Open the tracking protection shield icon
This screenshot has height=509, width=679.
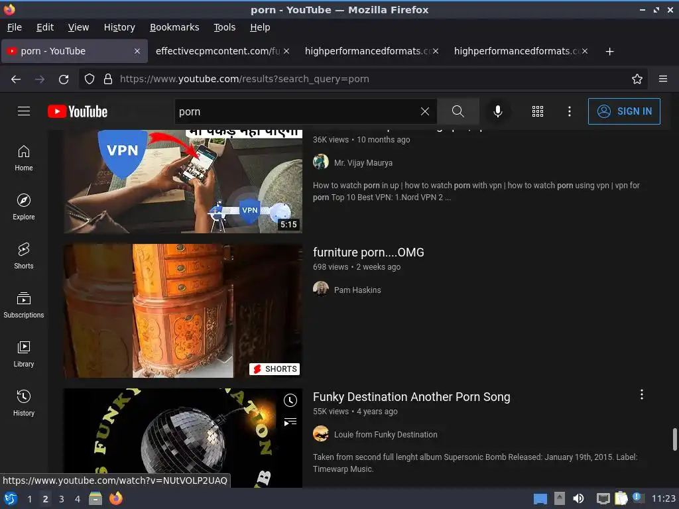tap(90, 79)
